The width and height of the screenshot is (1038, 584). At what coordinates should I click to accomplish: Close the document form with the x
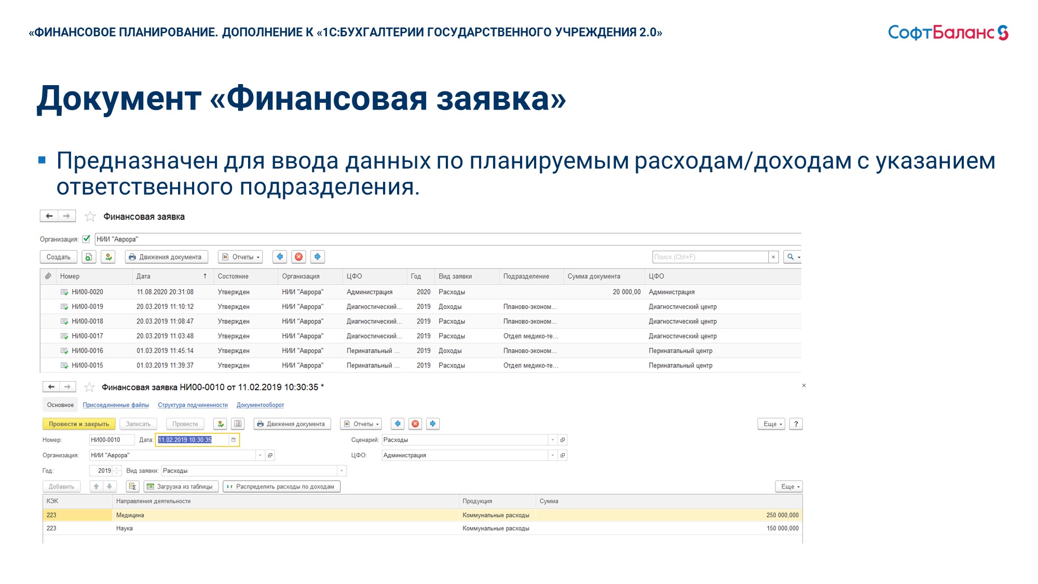pos(804,385)
